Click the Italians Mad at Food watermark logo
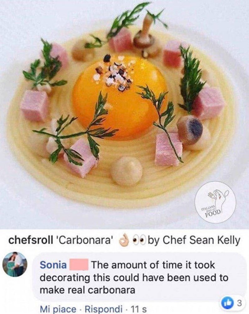 tap(216, 202)
